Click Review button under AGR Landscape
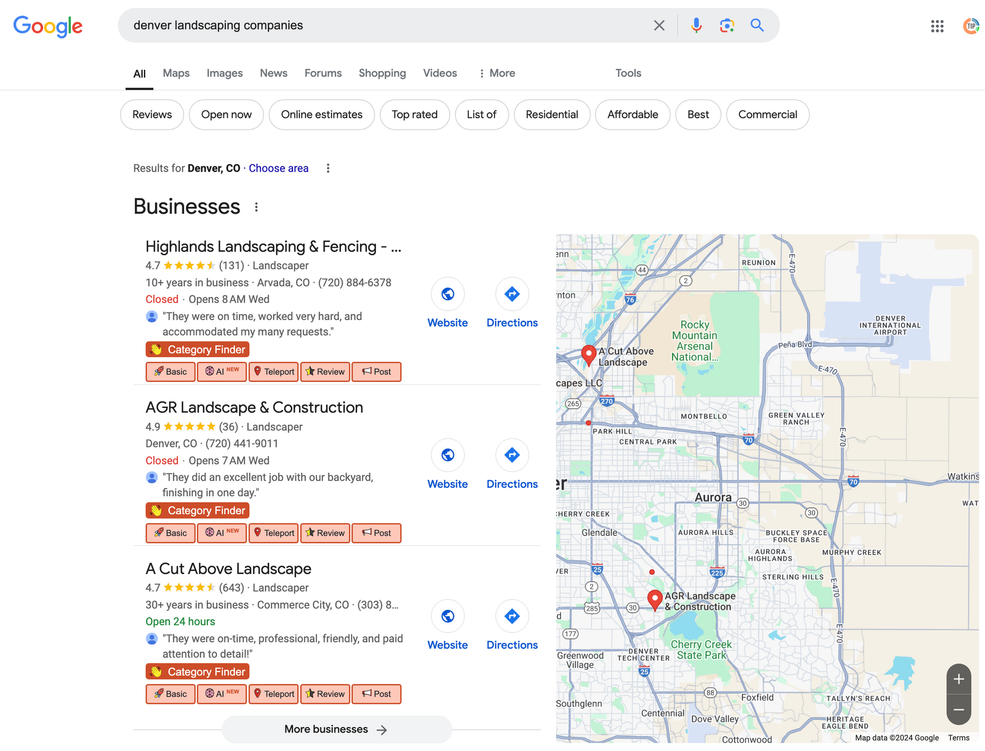This screenshot has width=985, height=751. [325, 533]
